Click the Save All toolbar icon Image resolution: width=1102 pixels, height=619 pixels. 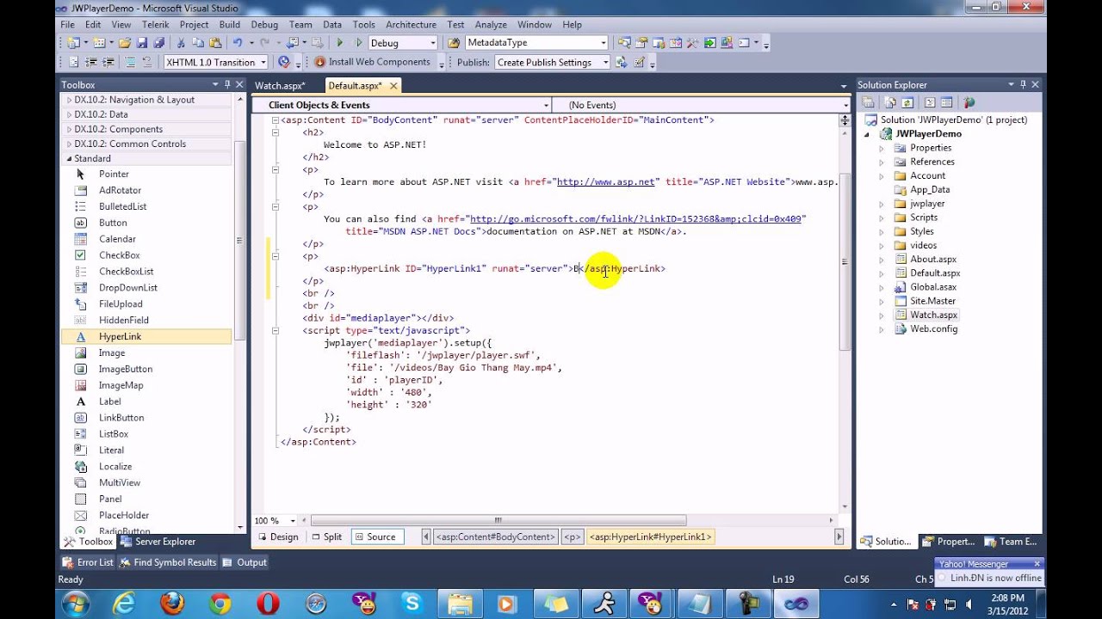pos(159,42)
